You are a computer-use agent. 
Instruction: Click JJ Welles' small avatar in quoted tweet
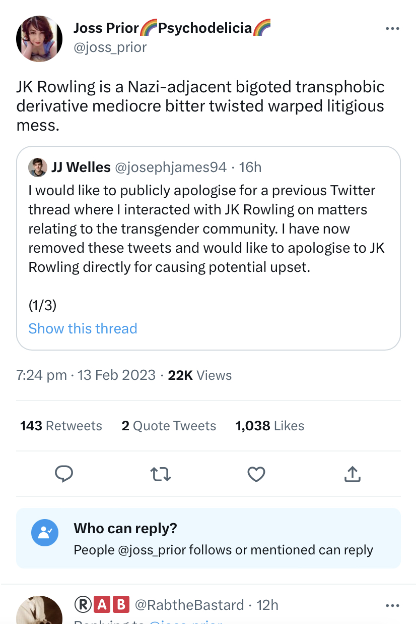tap(37, 167)
